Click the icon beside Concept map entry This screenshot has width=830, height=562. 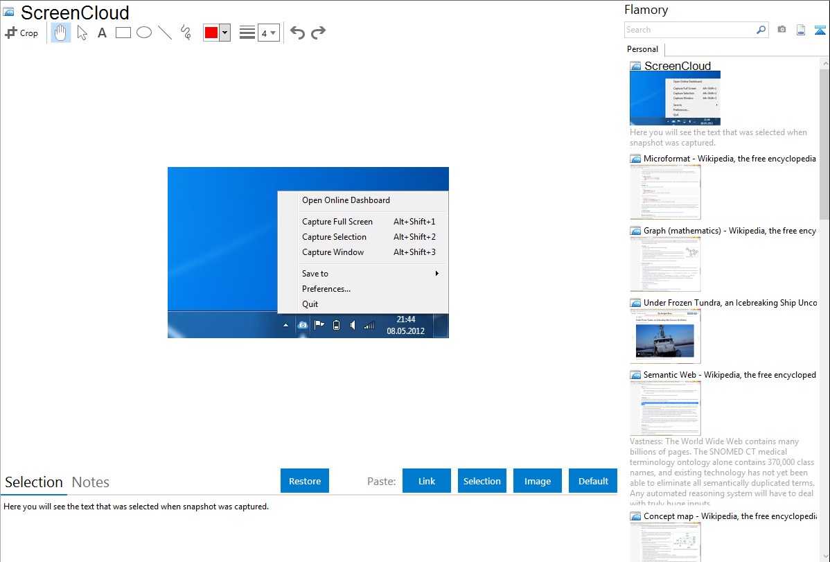(635, 516)
